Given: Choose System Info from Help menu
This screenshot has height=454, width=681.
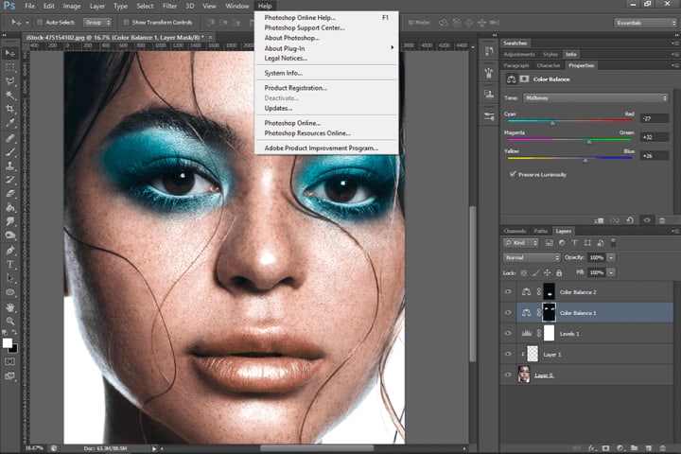Looking at the screenshot, I should pos(326,73).
